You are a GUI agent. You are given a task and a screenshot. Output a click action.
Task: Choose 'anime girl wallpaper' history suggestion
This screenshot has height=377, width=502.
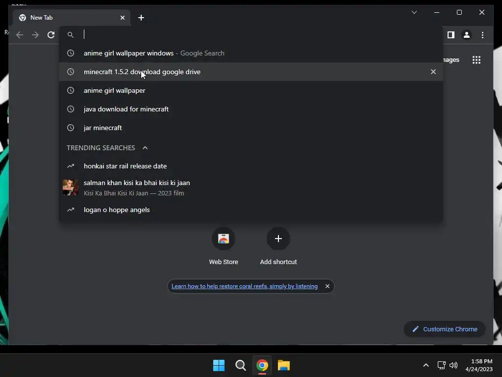tap(251, 90)
